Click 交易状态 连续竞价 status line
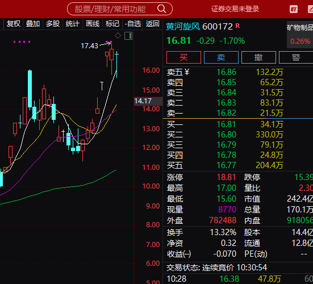The image size is (313, 284). click(x=217, y=268)
